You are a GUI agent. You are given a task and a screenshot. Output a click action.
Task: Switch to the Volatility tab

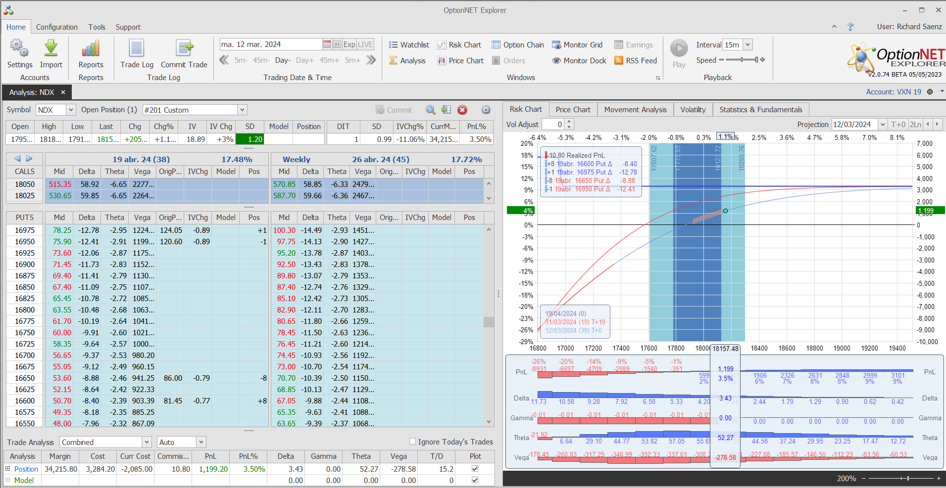click(693, 109)
